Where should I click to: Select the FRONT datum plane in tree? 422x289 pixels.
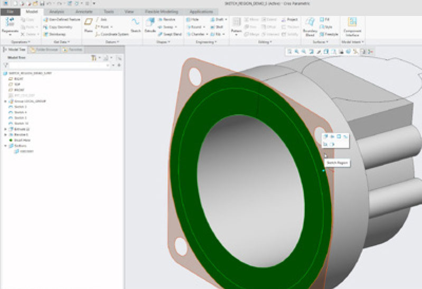click(x=17, y=90)
